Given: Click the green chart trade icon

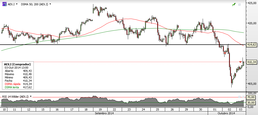Looking at the screenshot, I should coord(234,5).
